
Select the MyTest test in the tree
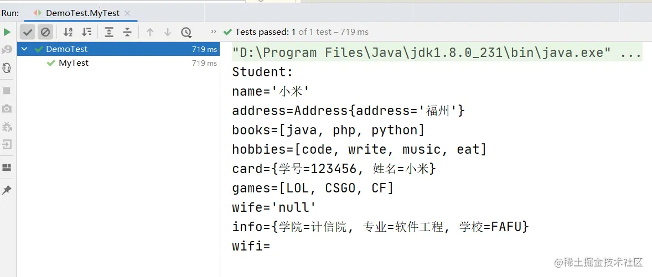(x=118, y=63)
